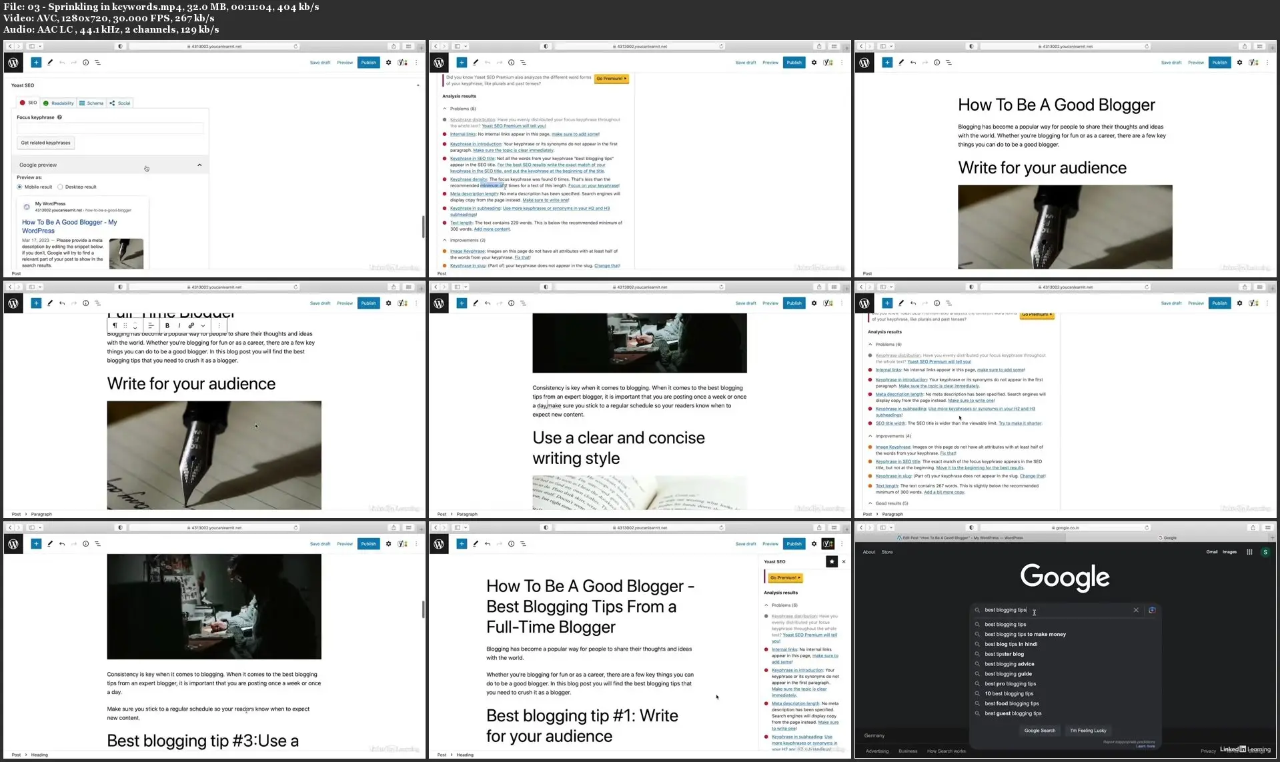The image size is (1280, 762).
Task: Select the Mobile result radio button
Action: (19, 187)
